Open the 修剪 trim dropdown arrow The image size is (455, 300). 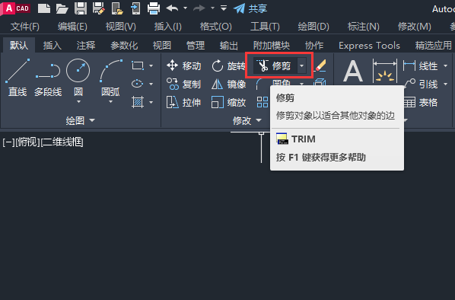point(302,66)
